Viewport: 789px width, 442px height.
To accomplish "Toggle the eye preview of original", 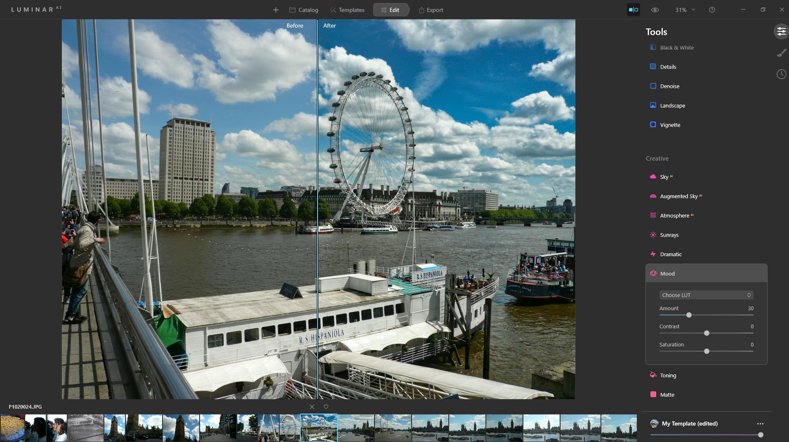I will click(655, 10).
